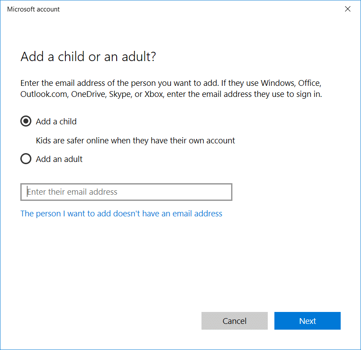The height and width of the screenshot is (350, 361).
Task: Click the 'Add a child' option label
Action: click(x=56, y=121)
